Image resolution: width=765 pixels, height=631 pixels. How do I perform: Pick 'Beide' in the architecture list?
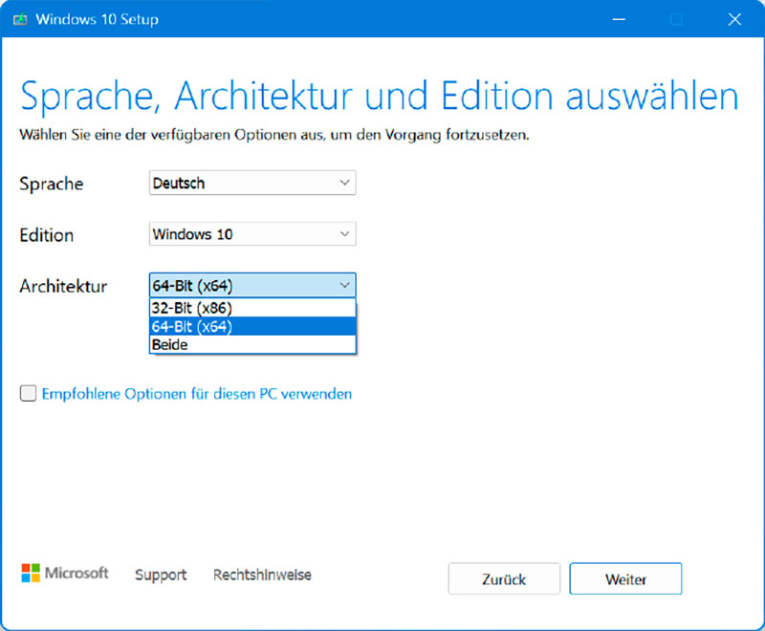point(252,344)
